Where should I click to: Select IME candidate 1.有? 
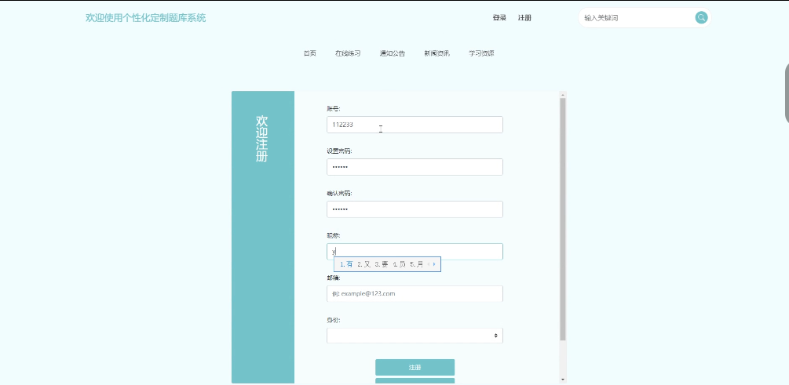[346, 264]
